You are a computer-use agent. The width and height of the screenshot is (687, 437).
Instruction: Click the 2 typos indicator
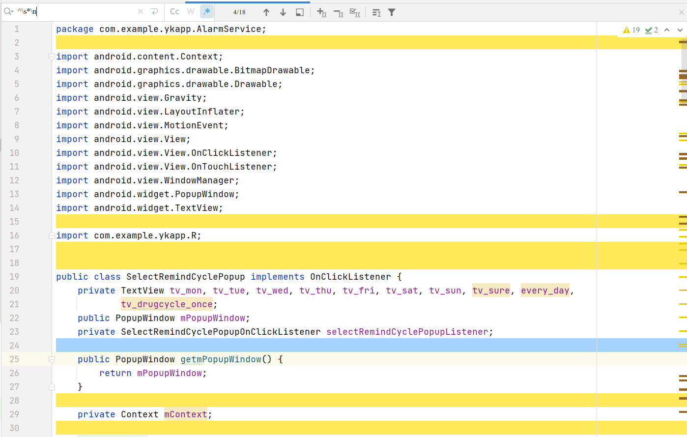point(652,30)
